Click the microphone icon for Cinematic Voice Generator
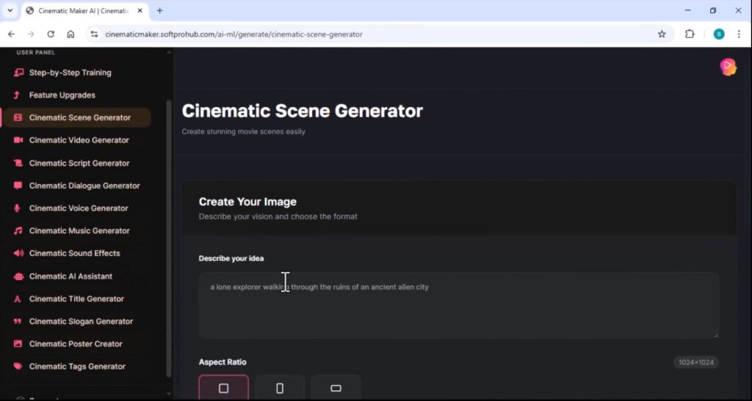 [18, 208]
